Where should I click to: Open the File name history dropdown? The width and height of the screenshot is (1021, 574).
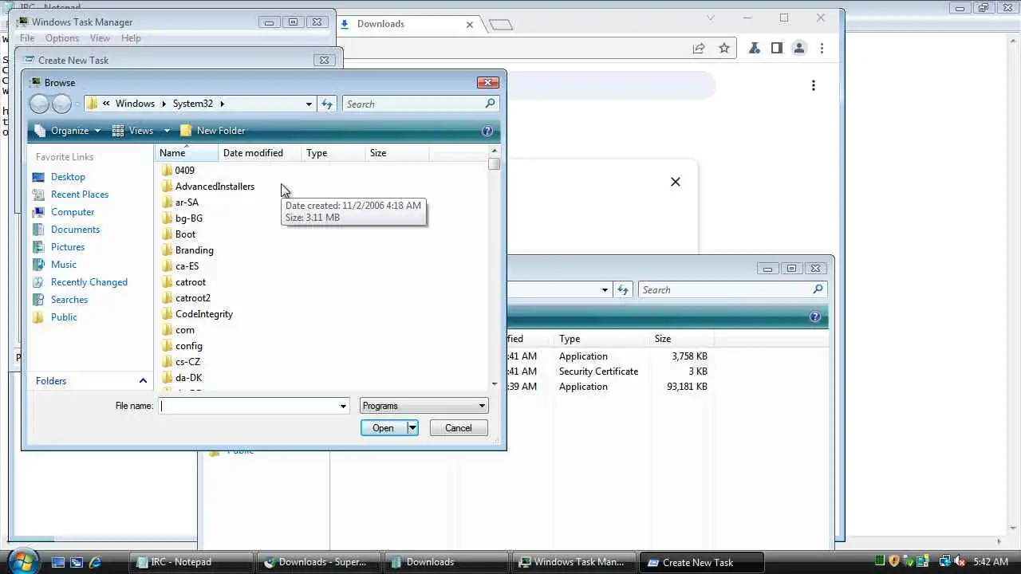pos(343,406)
